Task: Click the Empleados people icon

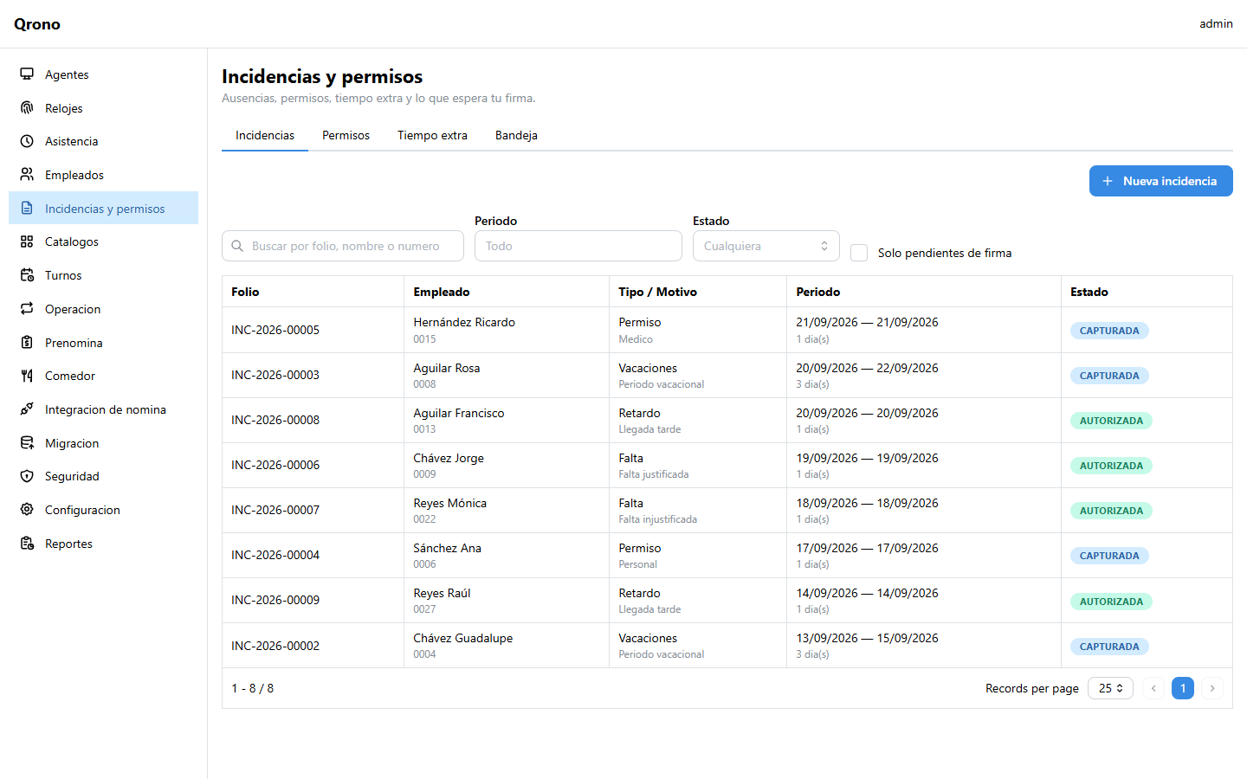Action: (27, 175)
